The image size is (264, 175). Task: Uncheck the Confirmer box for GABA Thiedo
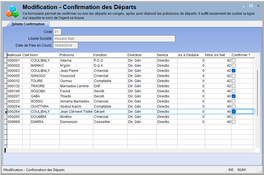tap(234, 96)
